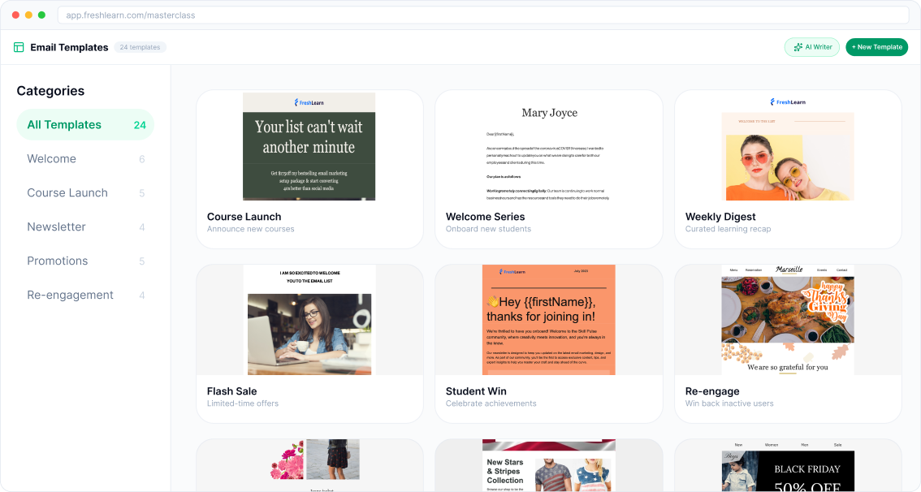Open the Course Launch template thumbnail
Image resolution: width=921 pixels, height=492 pixels.
click(x=309, y=147)
